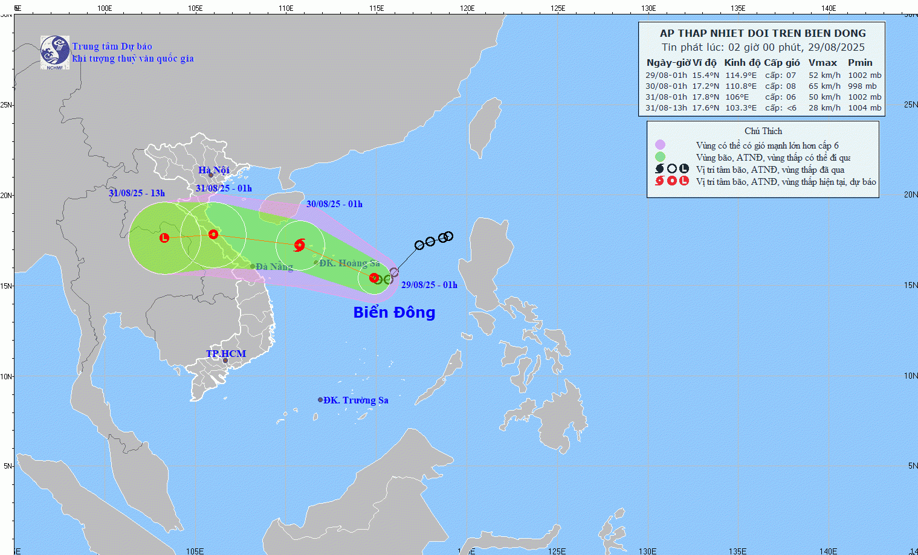Click the black L symbol in the legend
This screenshot has height=555, width=918.
[684, 169]
